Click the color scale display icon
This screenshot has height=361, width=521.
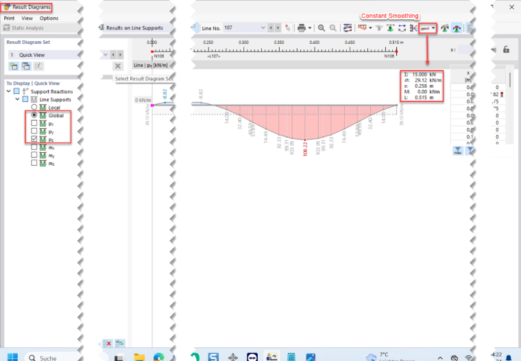[348, 28]
